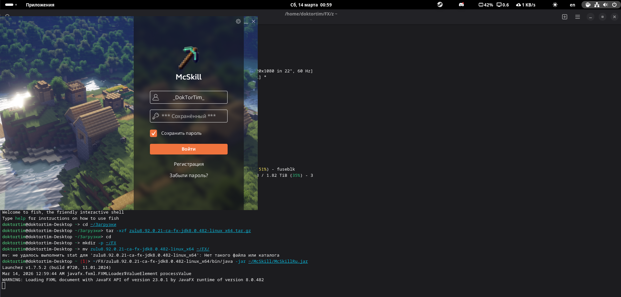
Task: Click the 'Launcher v1.7.5.2 (build #720, 11.01.2024)' line
Action: [57, 268]
